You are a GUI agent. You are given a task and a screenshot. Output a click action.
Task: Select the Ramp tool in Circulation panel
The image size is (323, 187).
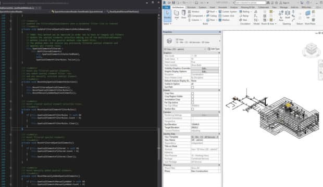click(244, 16)
